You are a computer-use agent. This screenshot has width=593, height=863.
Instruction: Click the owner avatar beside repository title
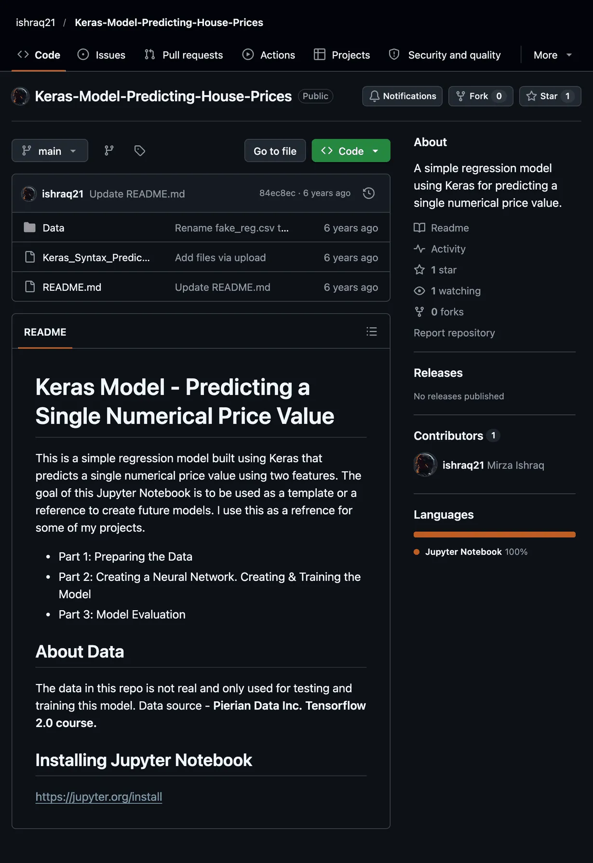coord(20,96)
